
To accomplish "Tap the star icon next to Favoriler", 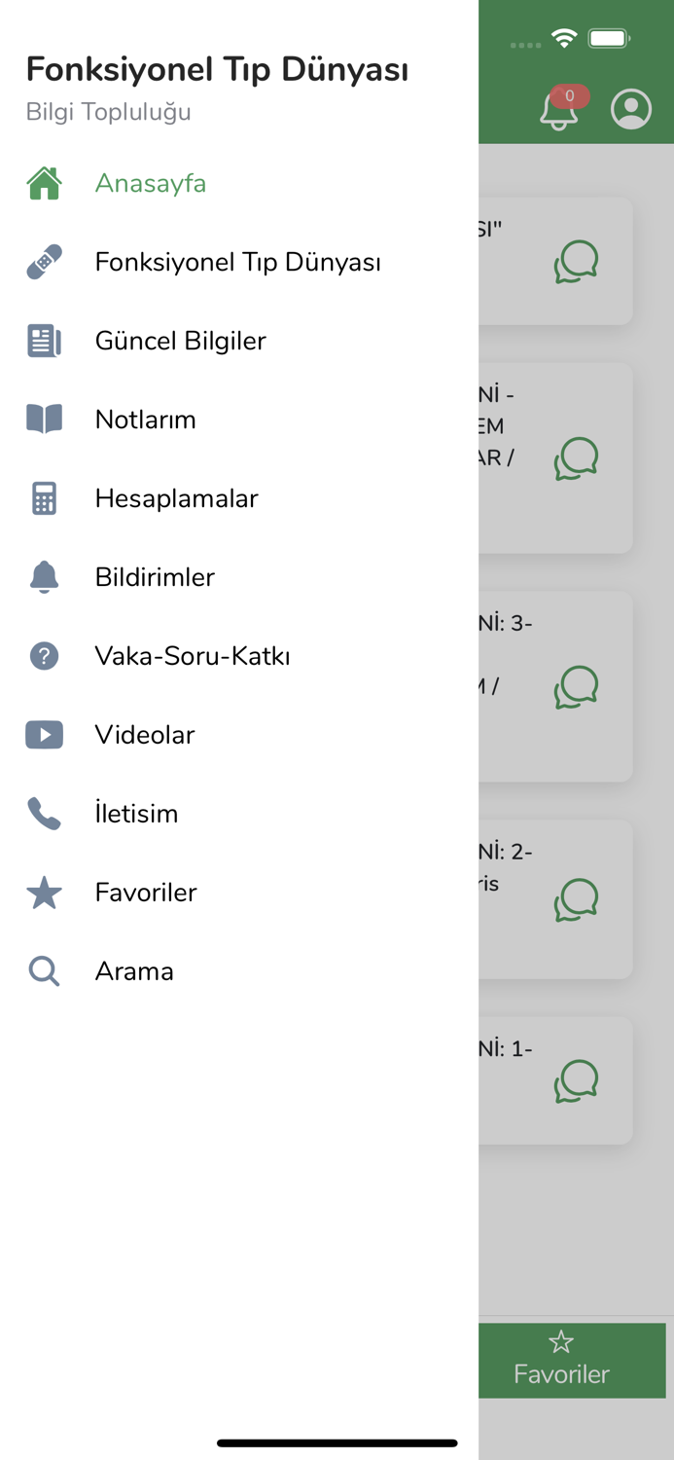I will pos(44,892).
